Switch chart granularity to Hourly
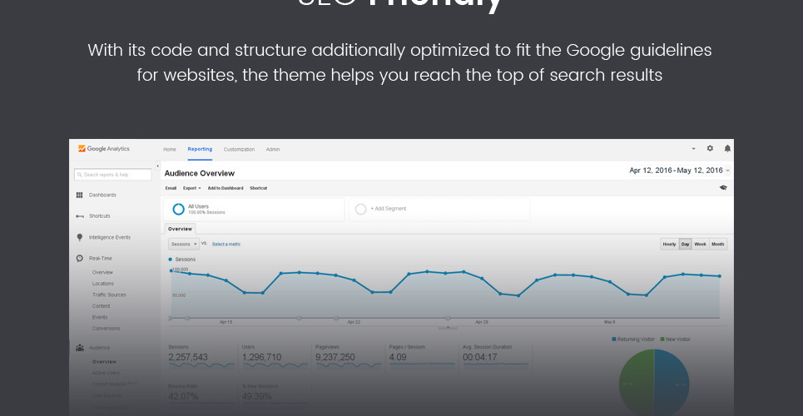Viewport: 803px width, 416px height. point(669,244)
